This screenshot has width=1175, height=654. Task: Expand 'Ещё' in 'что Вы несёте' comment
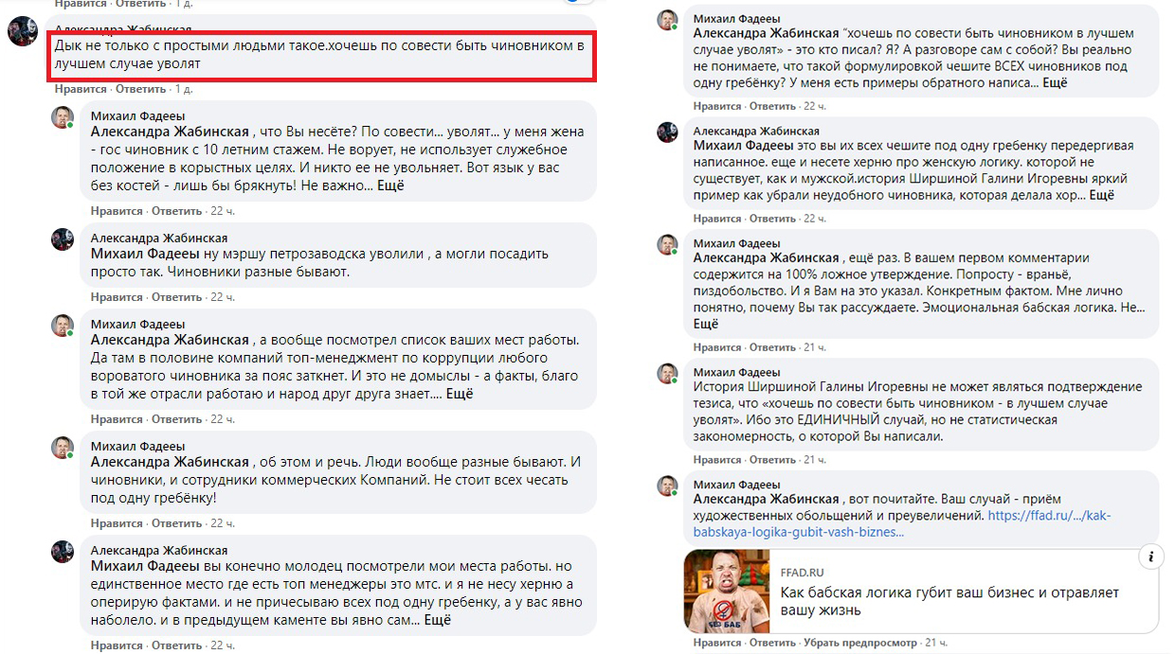pos(390,186)
